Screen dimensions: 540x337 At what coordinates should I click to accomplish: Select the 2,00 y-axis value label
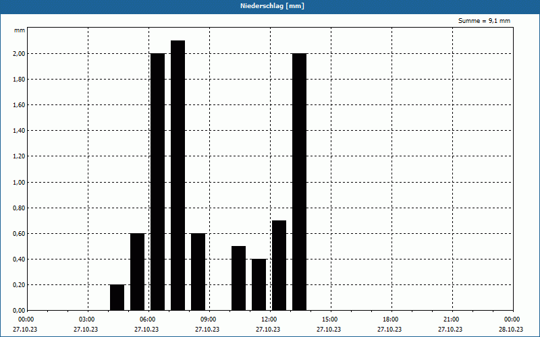pos(19,54)
